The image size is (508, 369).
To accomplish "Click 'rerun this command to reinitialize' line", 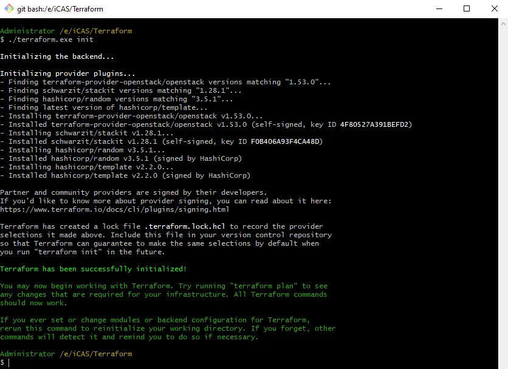I will (x=168, y=328).
